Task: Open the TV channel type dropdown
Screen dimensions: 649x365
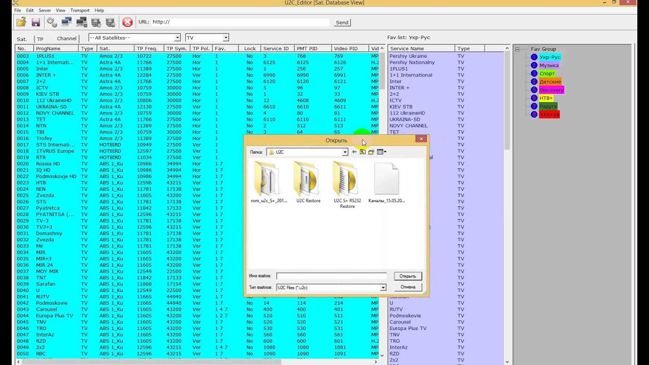Action: coord(226,38)
